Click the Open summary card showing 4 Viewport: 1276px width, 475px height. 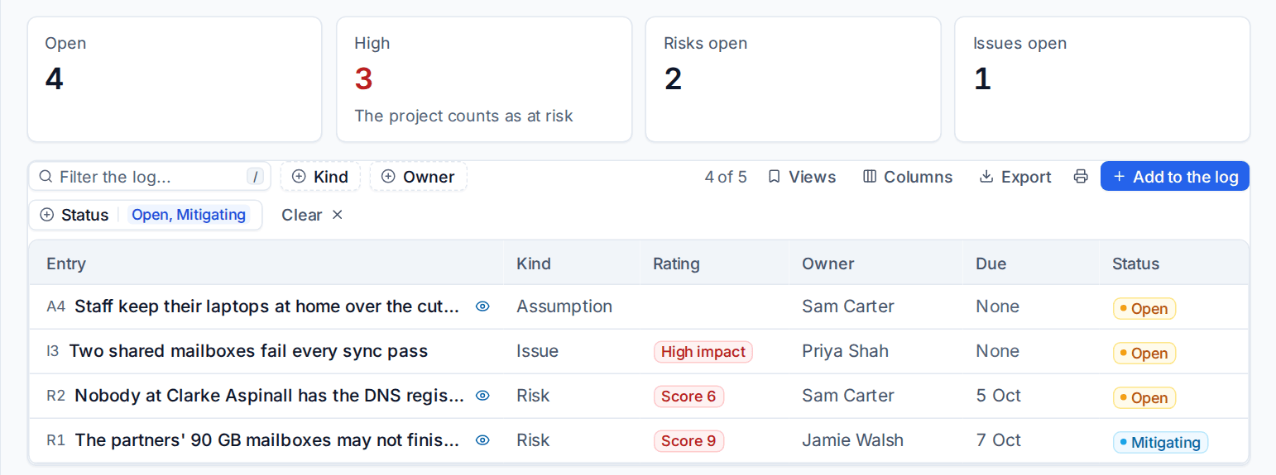pos(175,79)
